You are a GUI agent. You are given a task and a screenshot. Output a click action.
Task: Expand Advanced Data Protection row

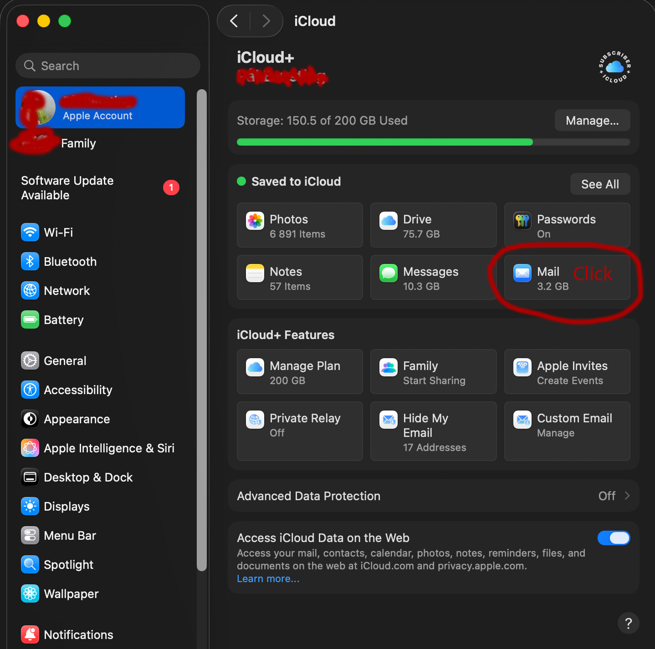coord(433,496)
